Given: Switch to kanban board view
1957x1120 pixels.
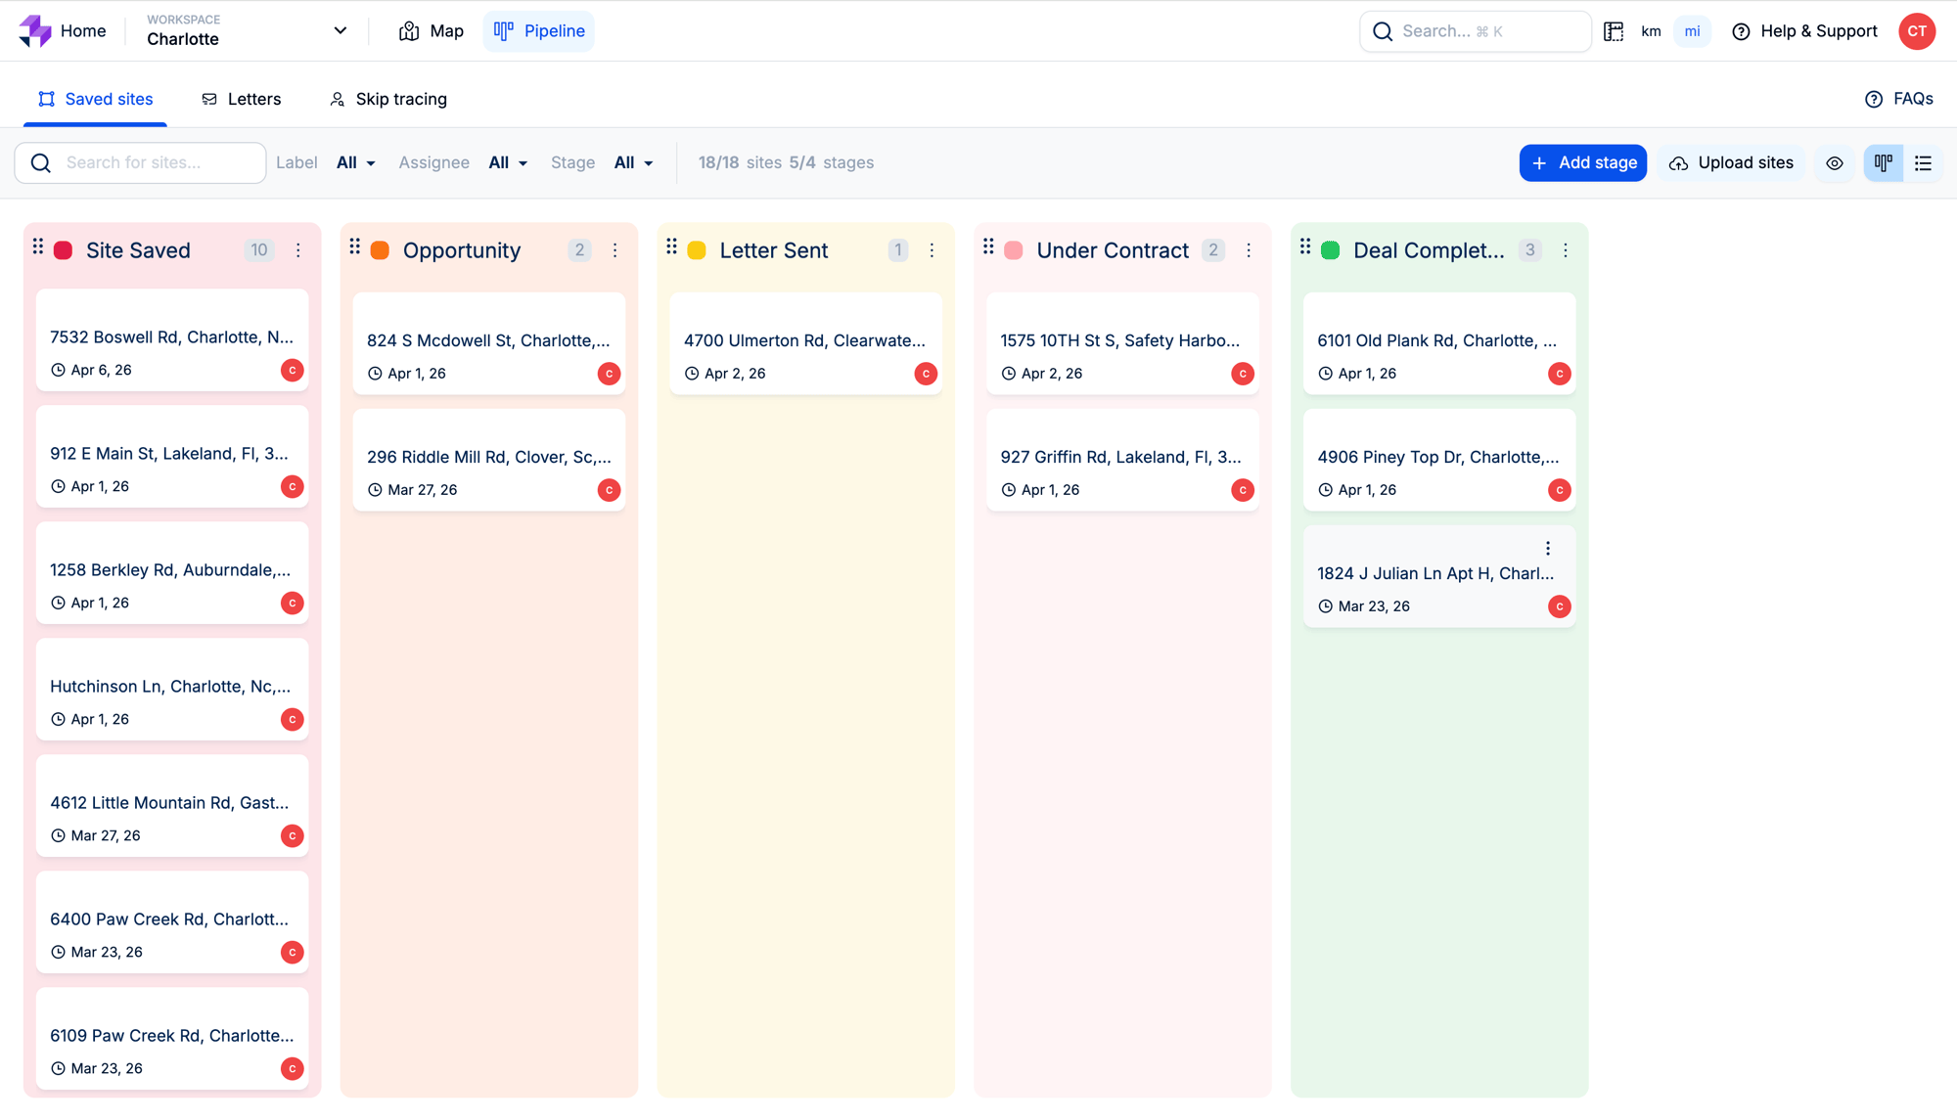Looking at the screenshot, I should coord(1884,163).
